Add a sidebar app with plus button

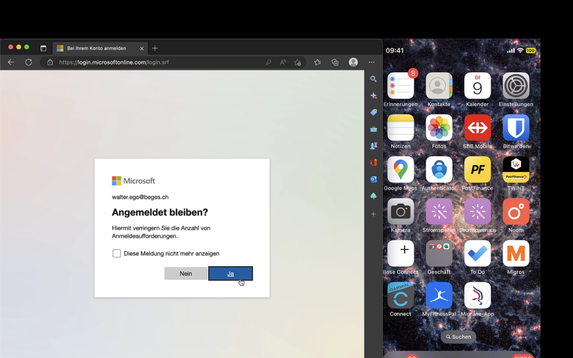[373, 214]
